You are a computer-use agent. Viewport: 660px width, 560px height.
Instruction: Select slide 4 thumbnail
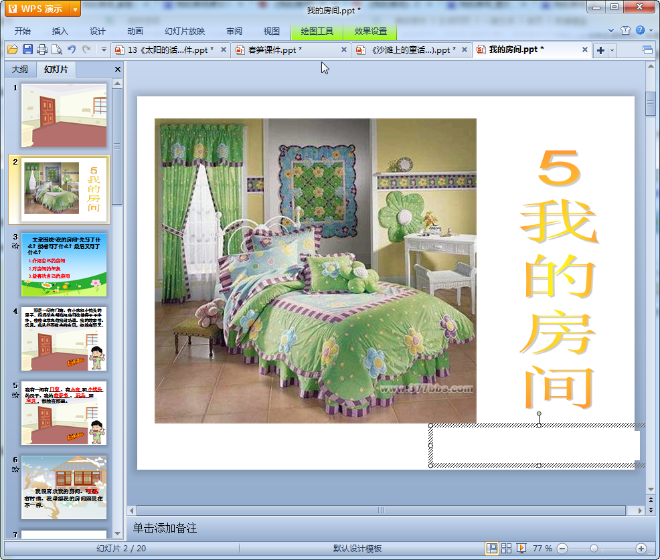(x=64, y=339)
